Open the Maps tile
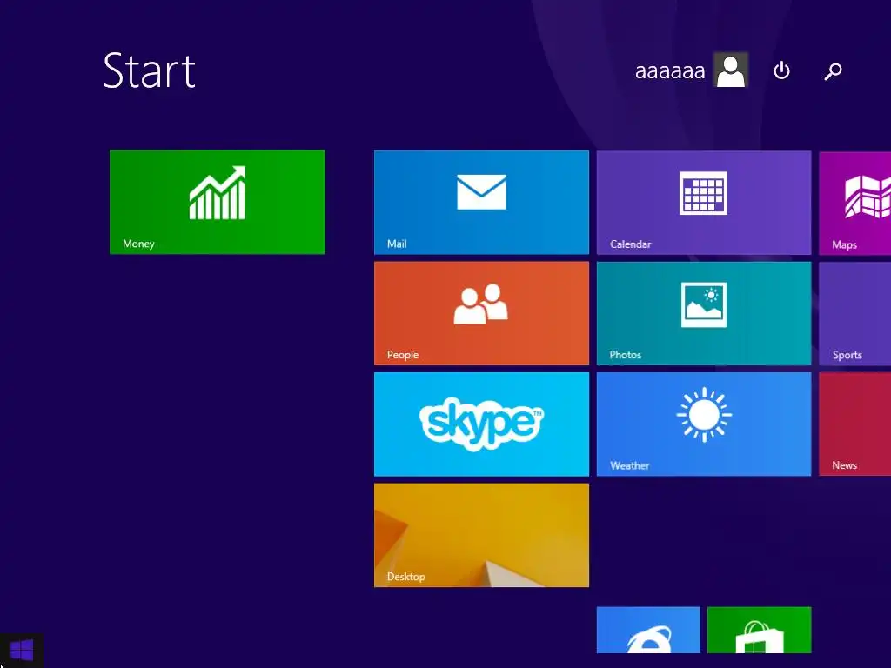The width and height of the screenshot is (891, 668). click(855, 202)
